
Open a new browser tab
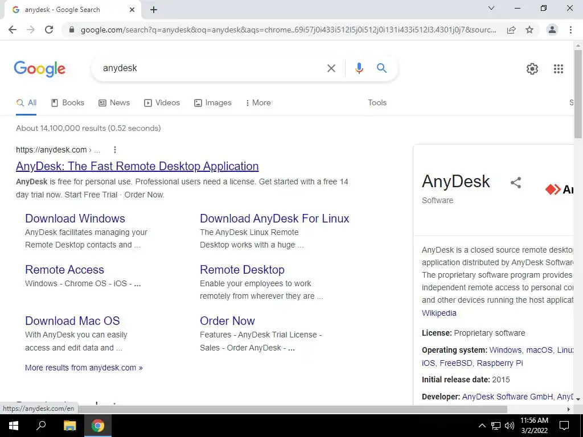pos(154,10)
